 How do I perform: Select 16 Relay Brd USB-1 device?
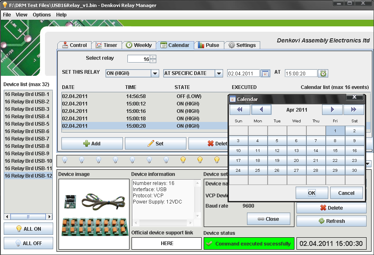[28, 94]
